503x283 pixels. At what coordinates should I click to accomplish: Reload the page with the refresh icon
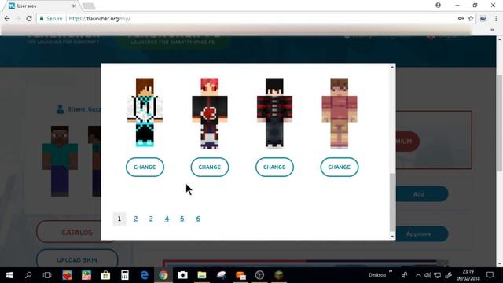point(29,19)
